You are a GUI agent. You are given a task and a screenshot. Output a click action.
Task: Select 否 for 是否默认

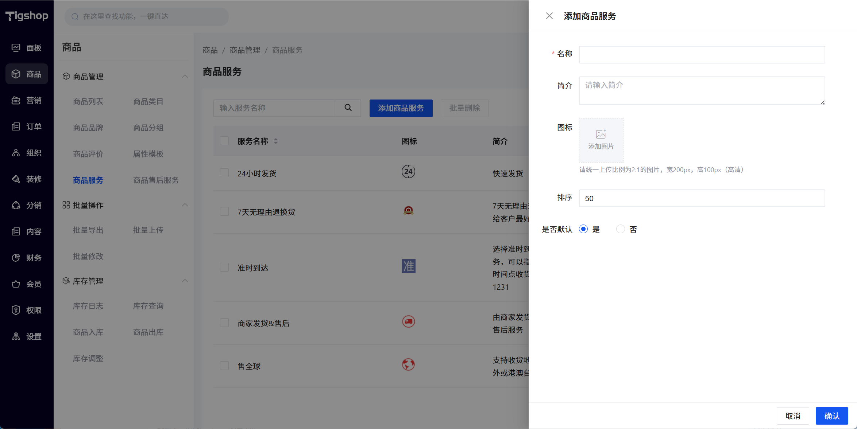[x=620, y=229]
